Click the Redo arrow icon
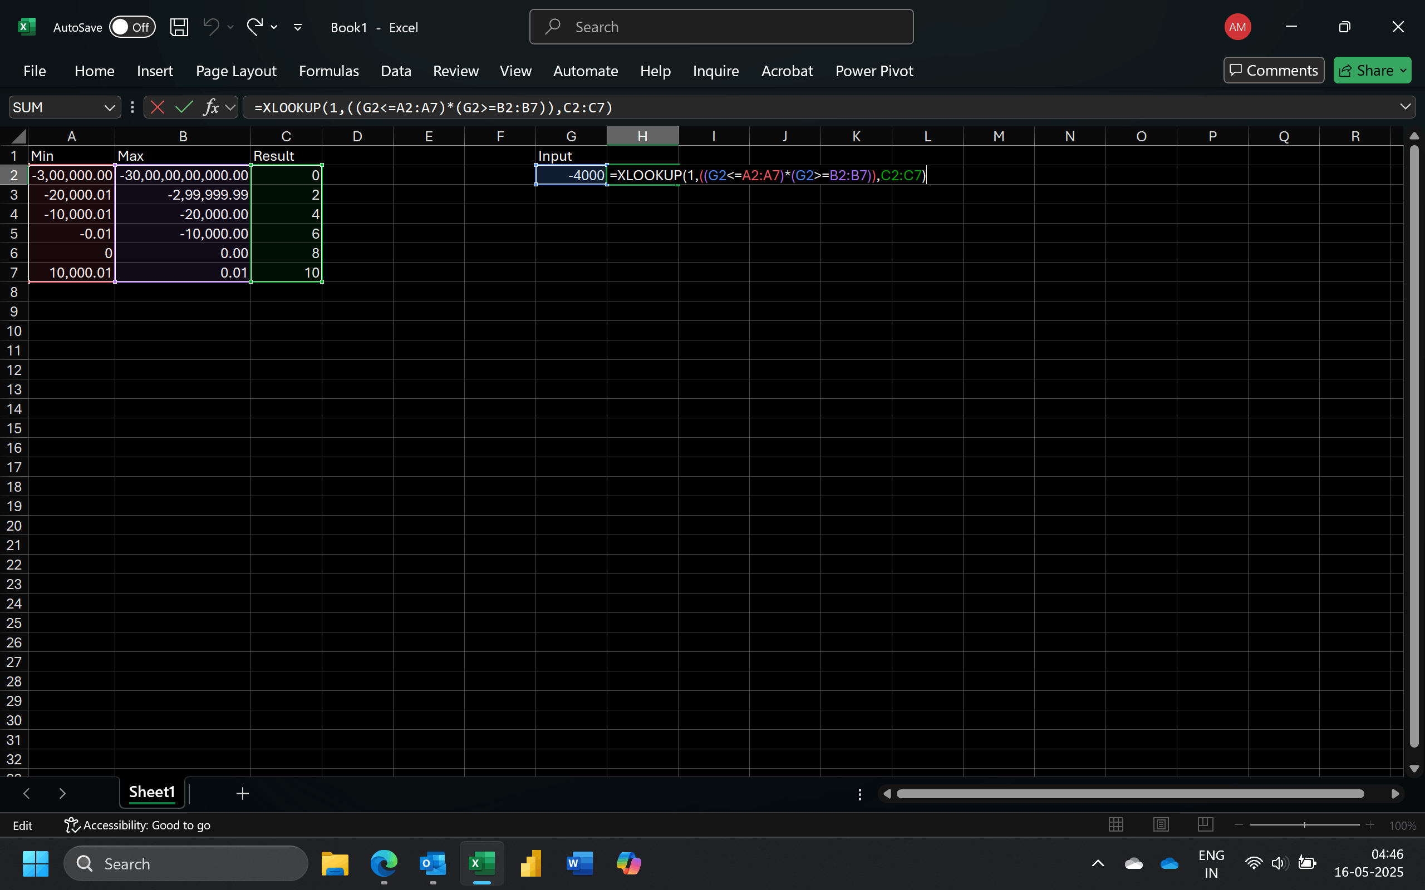This screenshot has height=890, width=1425. pos(254,27)
